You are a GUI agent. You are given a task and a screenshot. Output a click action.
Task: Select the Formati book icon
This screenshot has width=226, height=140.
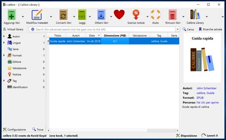pos(10,55)
